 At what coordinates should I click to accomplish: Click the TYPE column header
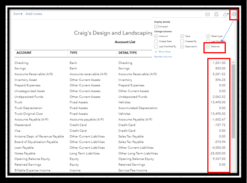coord(74,53)
